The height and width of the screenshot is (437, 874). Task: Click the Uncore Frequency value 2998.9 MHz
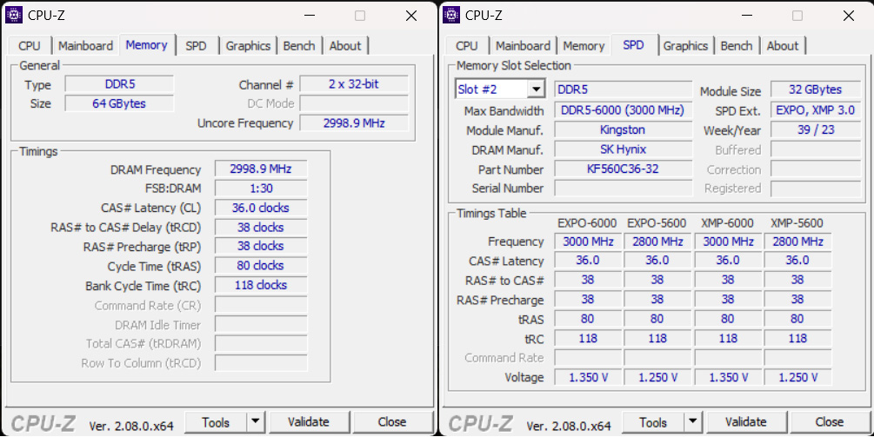354,123
